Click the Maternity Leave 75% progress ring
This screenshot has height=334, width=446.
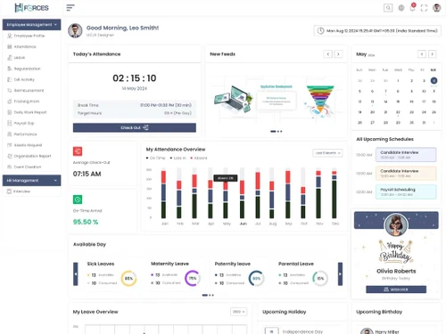pos(193,278)
